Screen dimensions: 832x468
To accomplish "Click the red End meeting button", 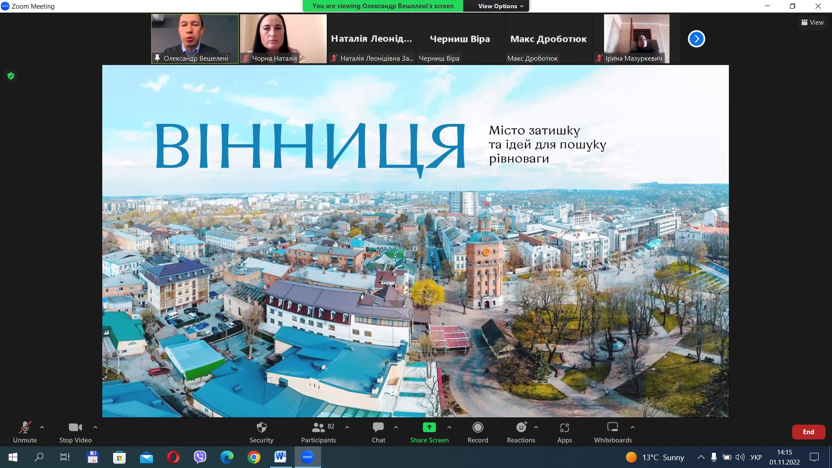I will click(808, 432).
